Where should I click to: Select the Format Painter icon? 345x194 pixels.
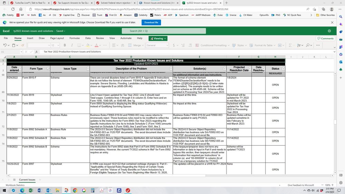(22, 45)
